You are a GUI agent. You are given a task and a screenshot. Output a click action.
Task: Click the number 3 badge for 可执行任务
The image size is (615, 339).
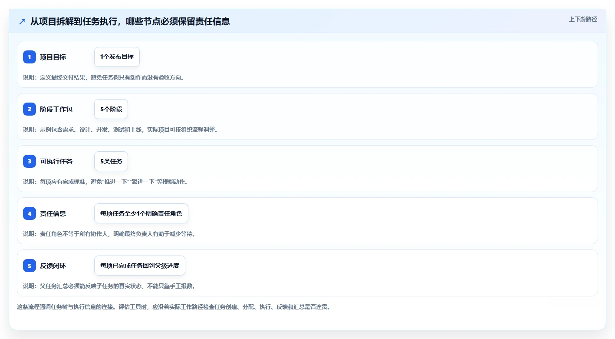click(30, 161)
